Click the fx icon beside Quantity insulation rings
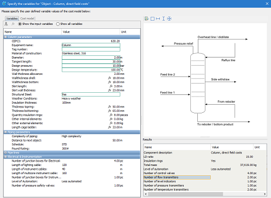This screenshot has width=271, height=198. pyautogui.click(x=111, y=115)
